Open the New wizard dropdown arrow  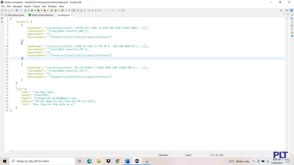coord(5,10)
